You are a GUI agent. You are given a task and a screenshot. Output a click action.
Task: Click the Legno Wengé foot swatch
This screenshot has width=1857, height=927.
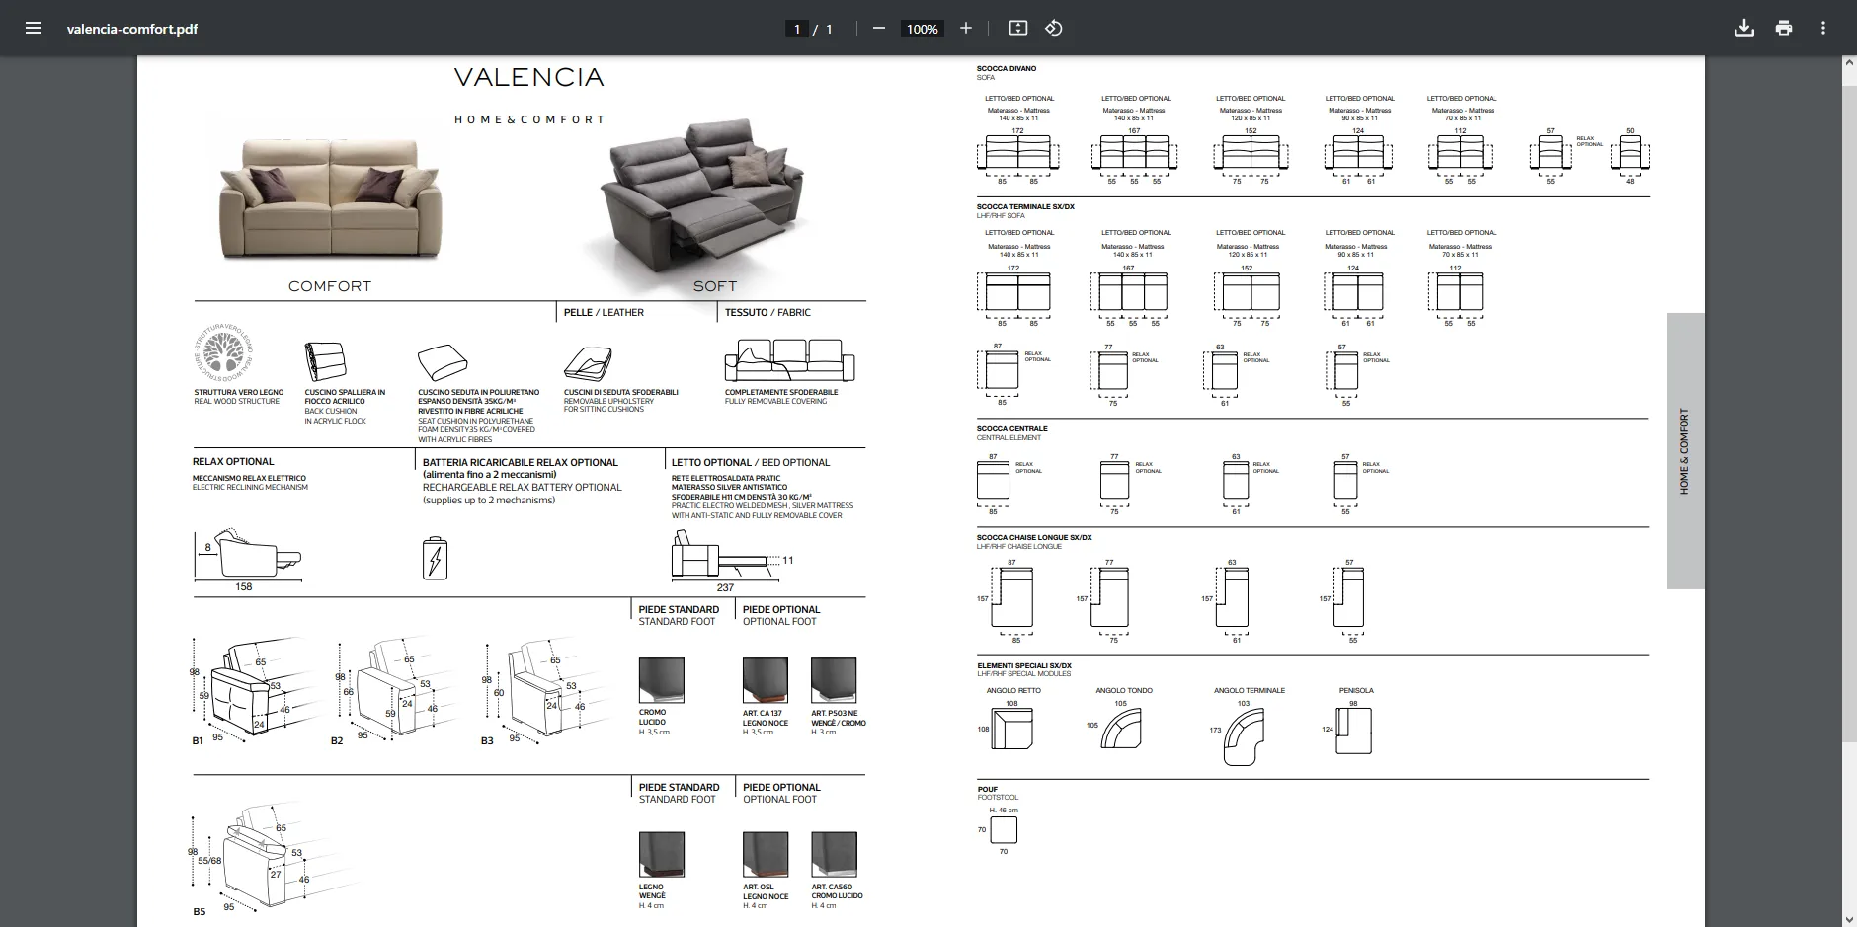[661, 854]
